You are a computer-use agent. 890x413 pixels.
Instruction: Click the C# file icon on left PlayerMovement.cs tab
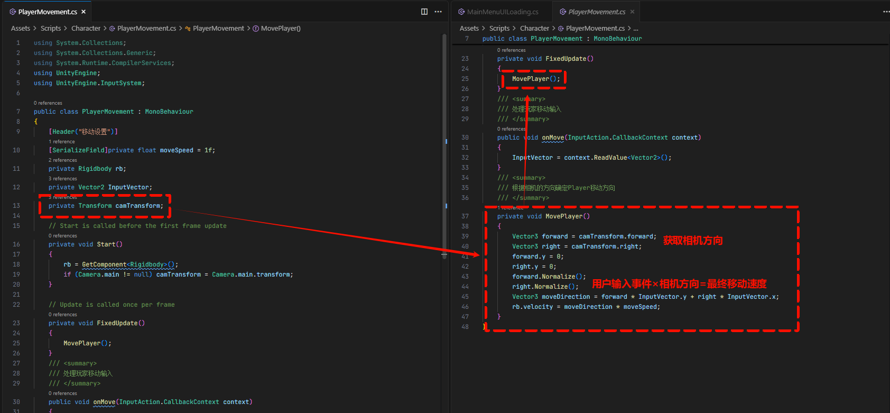[13, 12]
